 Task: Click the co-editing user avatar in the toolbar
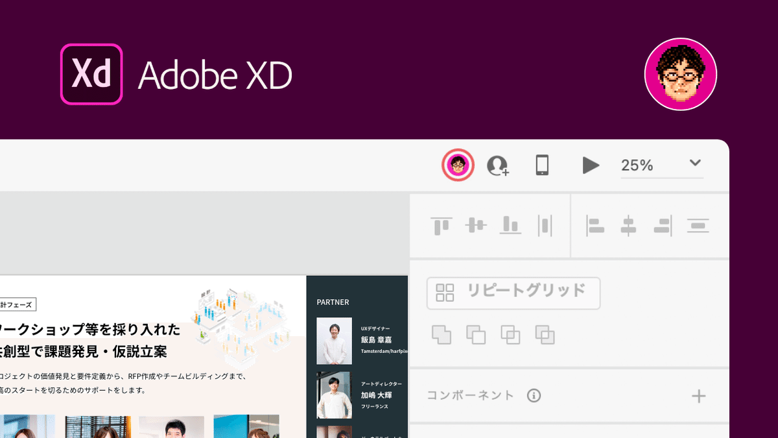pos(458,165)
